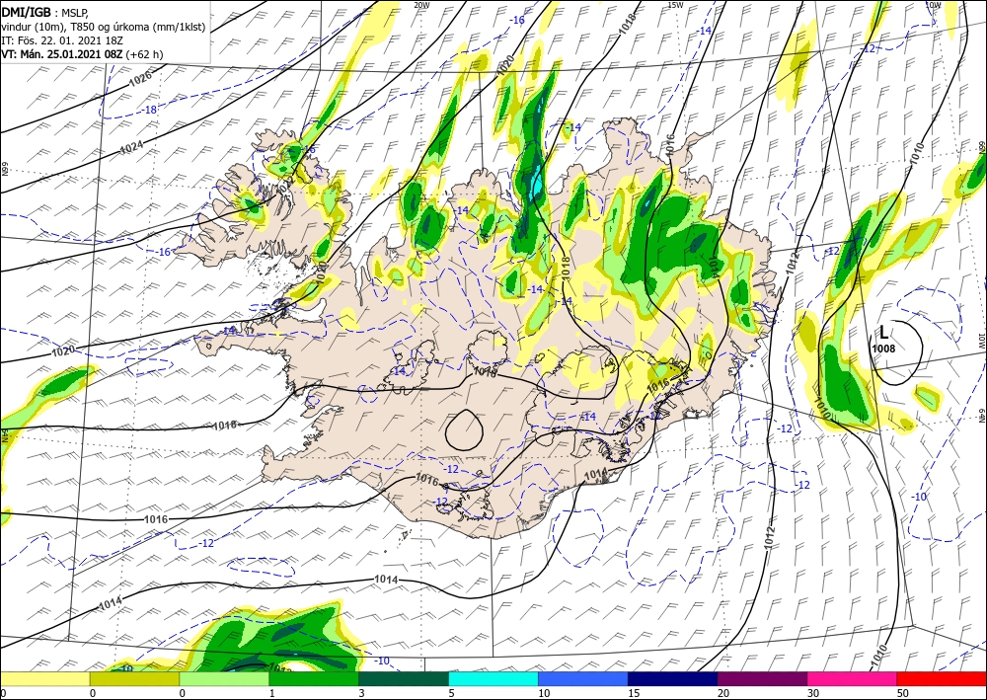Screen dimensions: 987x700
Task: Click the '15W' longitude label
Action: point(675,5)
